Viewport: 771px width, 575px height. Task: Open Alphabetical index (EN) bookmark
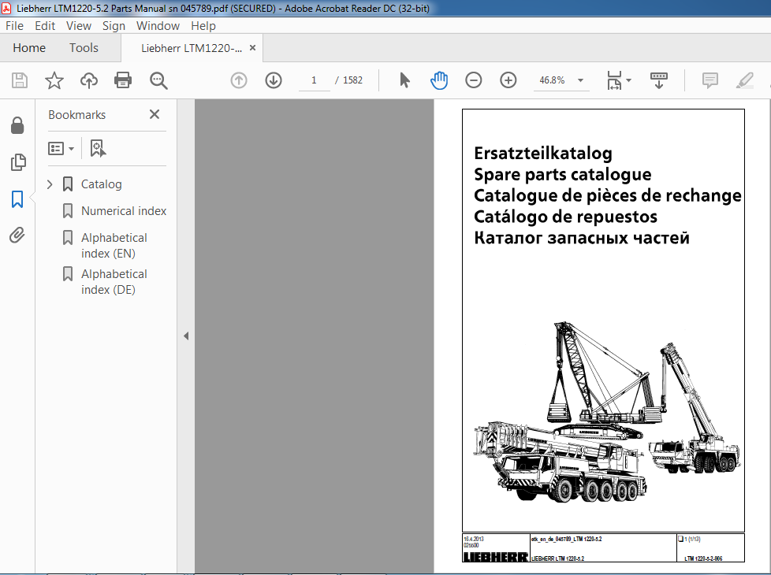(x=114, y=245)
